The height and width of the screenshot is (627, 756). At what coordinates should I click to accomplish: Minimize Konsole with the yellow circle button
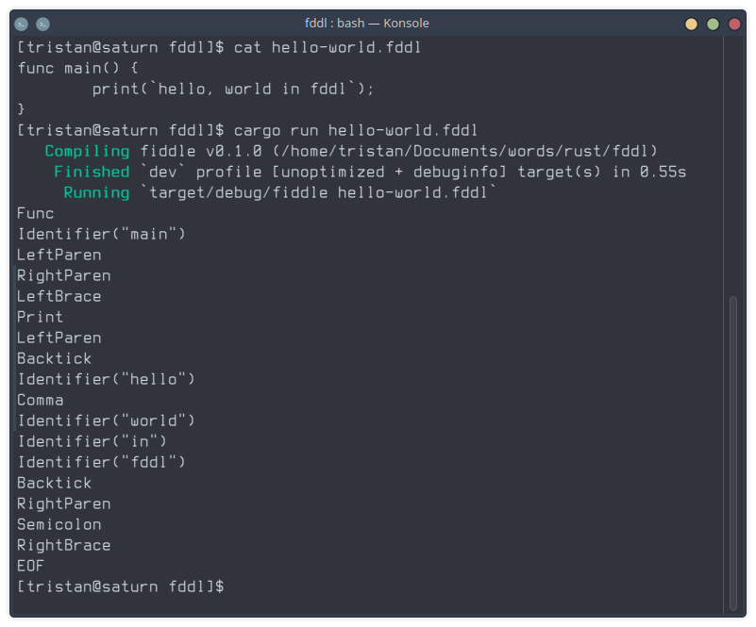pos(691,25)
